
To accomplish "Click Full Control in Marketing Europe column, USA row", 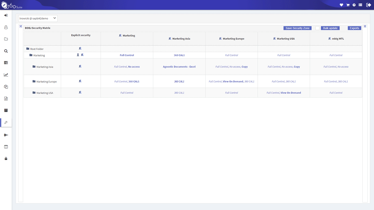I will [x=231, y=93].
